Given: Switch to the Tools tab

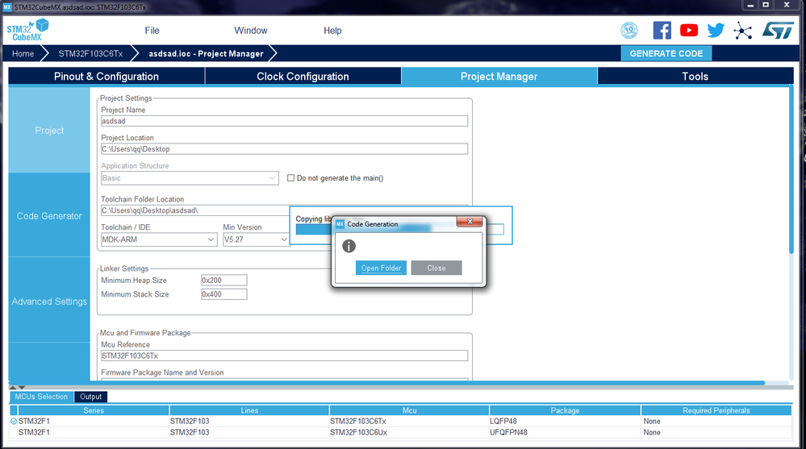Looking at the screenshot, I should click(x=695, y=76).
